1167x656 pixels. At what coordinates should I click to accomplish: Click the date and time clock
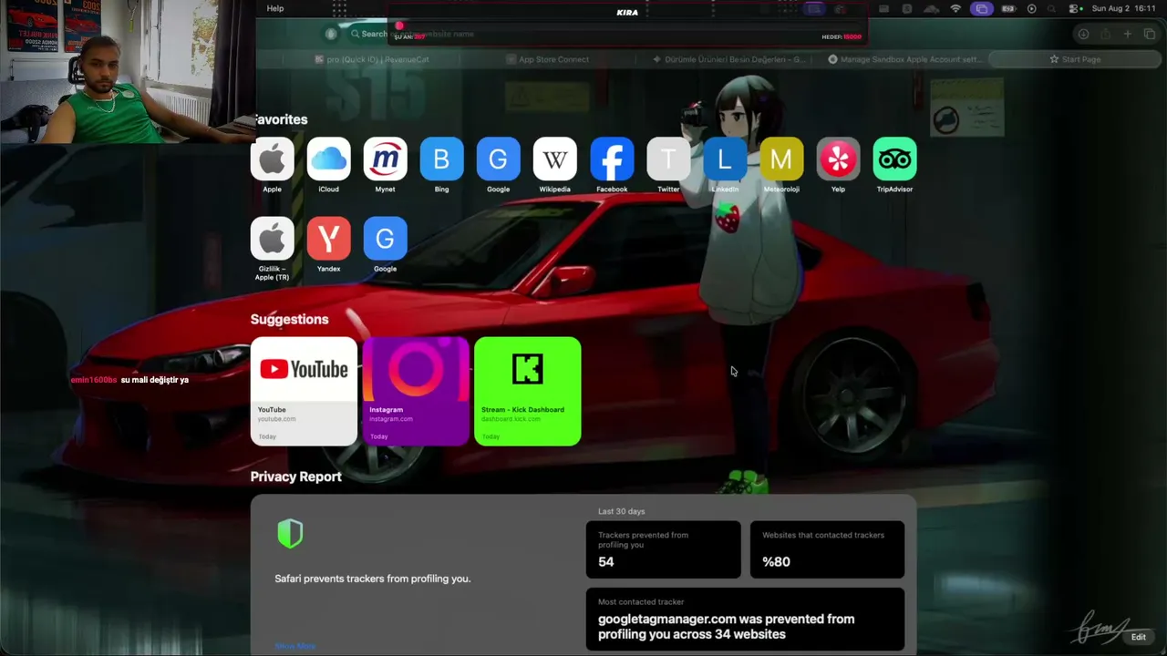pyautogui.click(x=1123, y=8)
